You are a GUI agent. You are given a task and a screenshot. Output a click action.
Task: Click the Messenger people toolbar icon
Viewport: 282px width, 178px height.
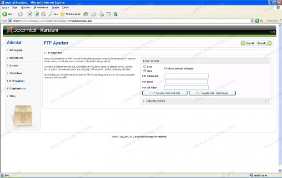coord(115,14)
